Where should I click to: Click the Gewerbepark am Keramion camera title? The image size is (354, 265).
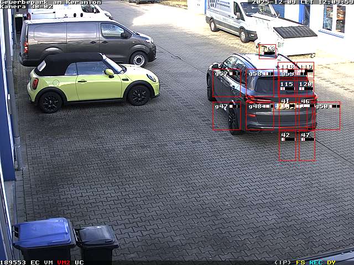pyautogui.click(x=50, y=2)
